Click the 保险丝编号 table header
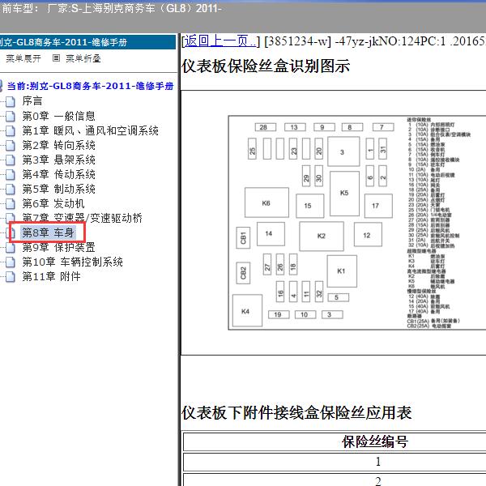This screenshot has height=486, width=486. [375, 441]
